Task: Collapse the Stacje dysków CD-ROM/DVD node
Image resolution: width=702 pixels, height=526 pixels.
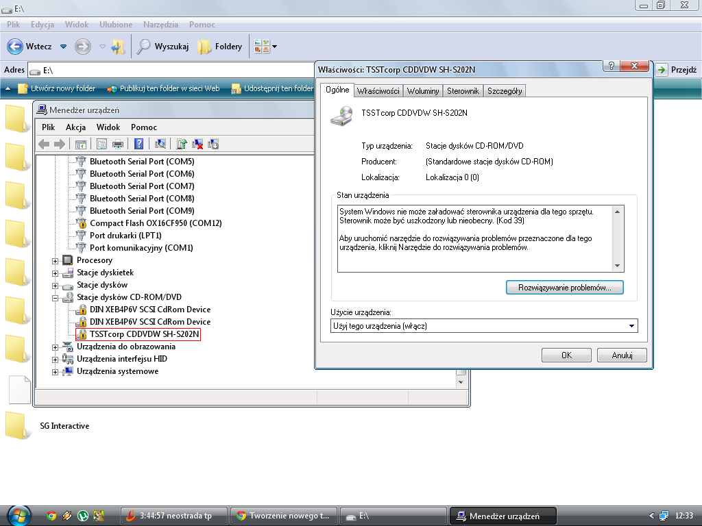Action: click(x=55, y=298)
